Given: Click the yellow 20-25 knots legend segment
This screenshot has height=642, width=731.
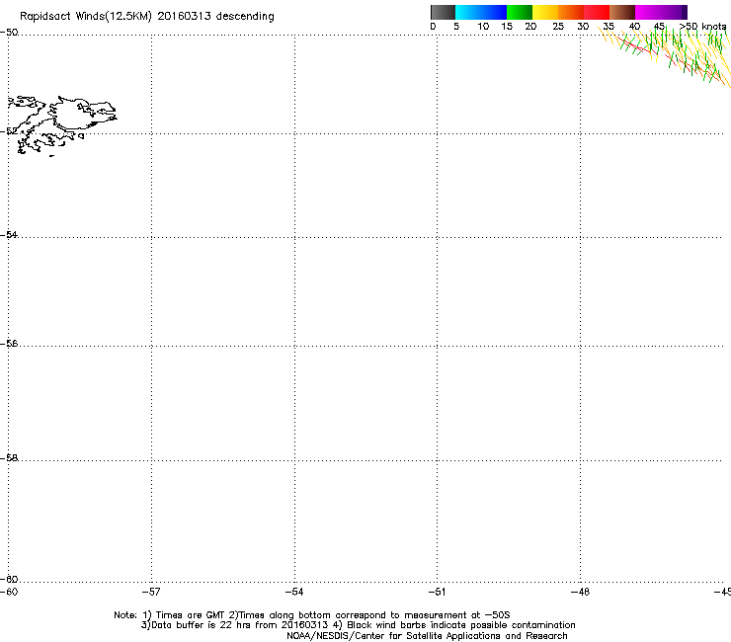Looking at the screenshot, I should point(545,12).
